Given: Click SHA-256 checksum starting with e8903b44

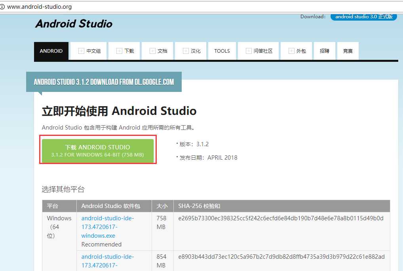Looking at the screenshot, I should [281, 257].
